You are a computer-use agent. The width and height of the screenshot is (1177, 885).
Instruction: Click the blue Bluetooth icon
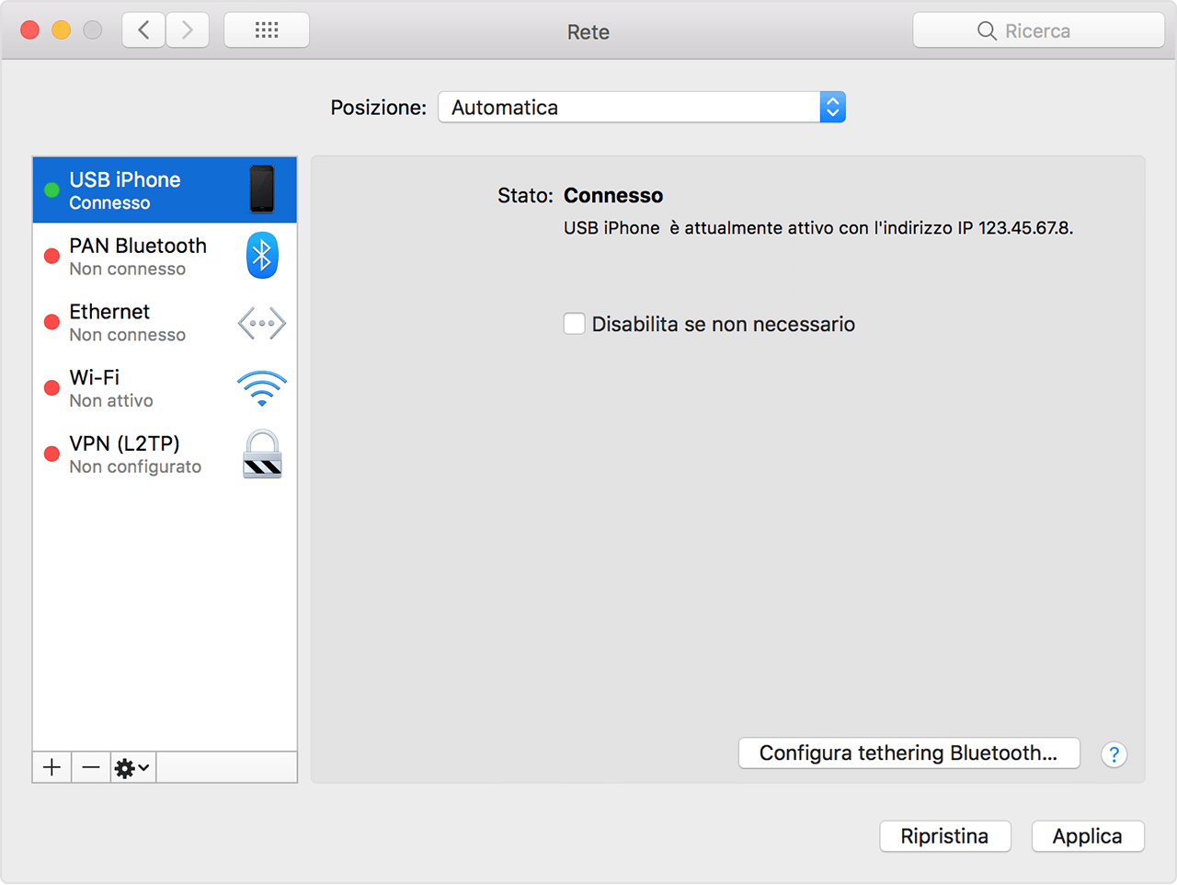click(x=262, y=256)
